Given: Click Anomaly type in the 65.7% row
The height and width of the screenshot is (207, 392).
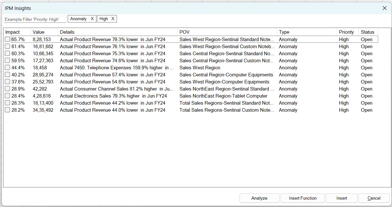Looking at the screenshot, I should pos(288,39).
